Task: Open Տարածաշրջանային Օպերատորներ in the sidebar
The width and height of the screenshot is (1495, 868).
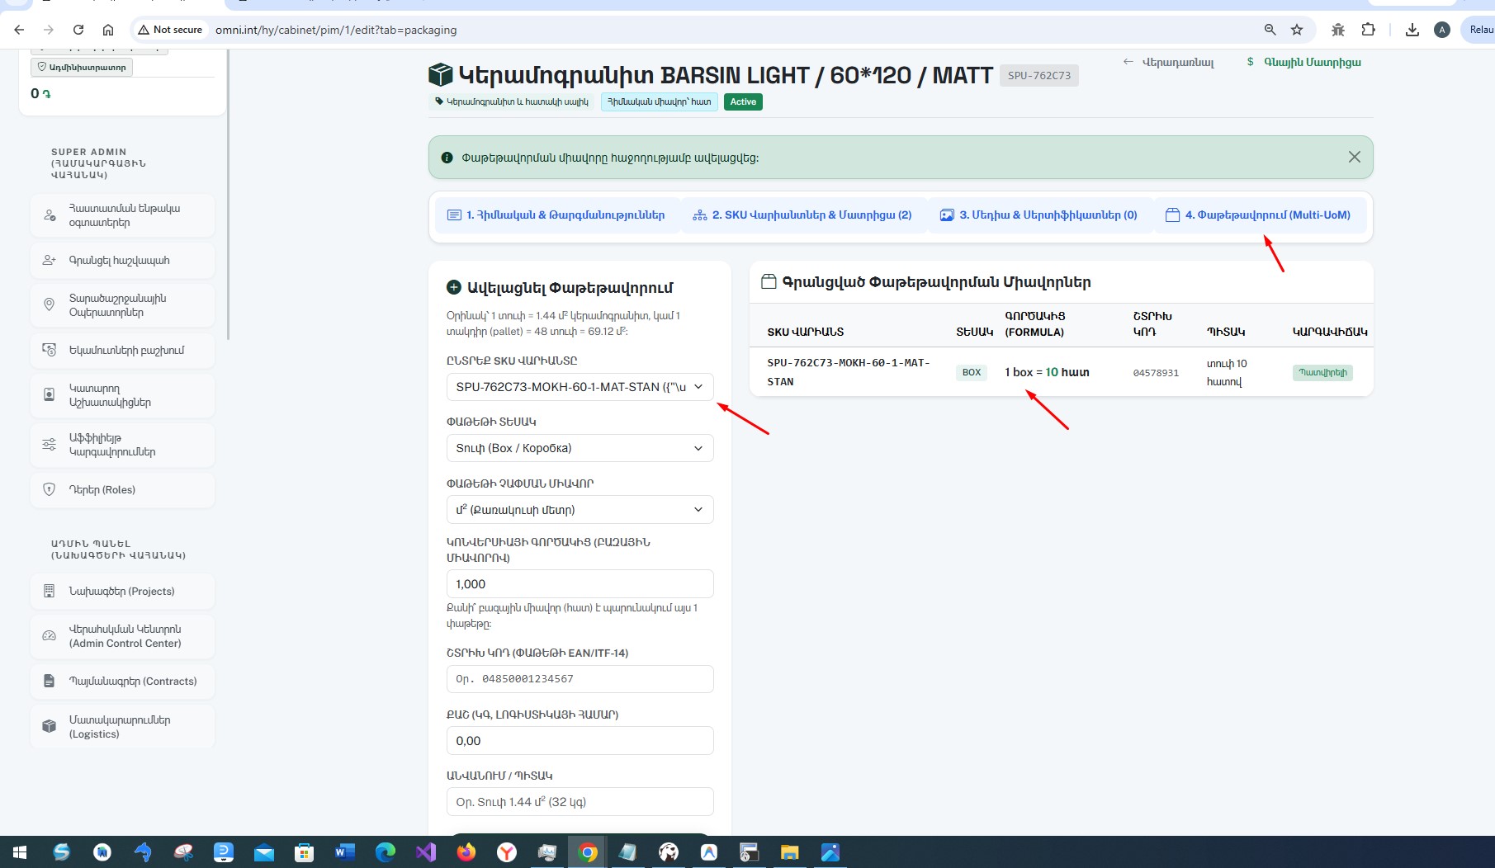Action: (123, 305)
